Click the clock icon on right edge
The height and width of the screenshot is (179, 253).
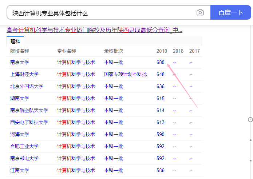coord(250,120)
